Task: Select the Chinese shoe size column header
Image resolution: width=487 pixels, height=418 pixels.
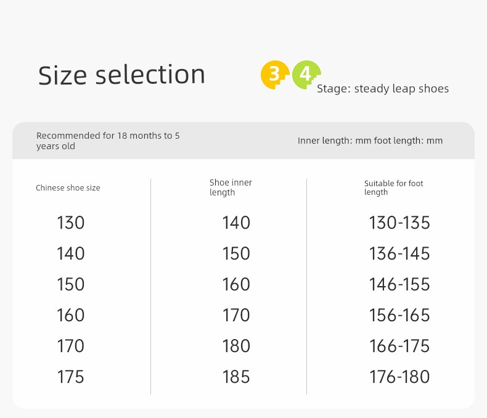Action: tap(68, 187)
